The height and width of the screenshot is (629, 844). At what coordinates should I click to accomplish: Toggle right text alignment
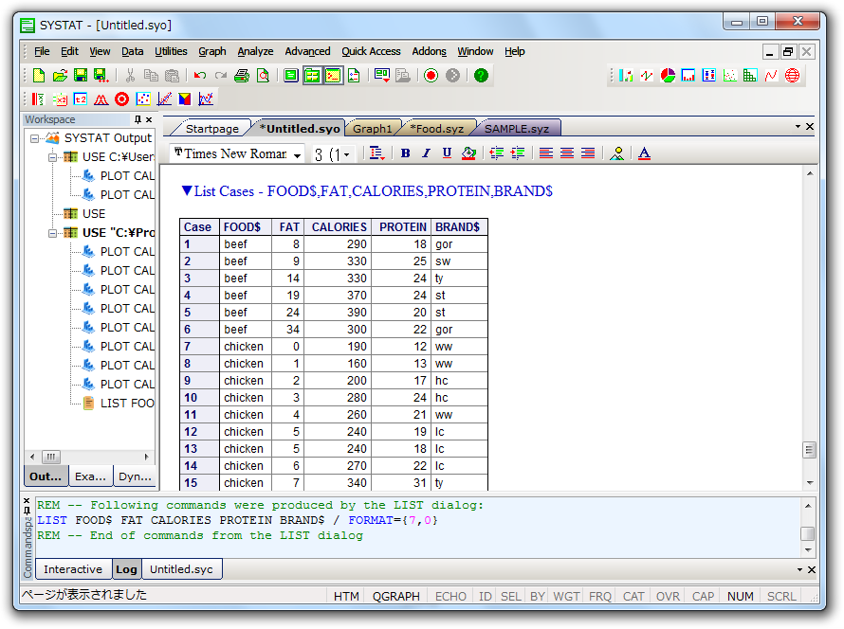[x=588, y=153]
